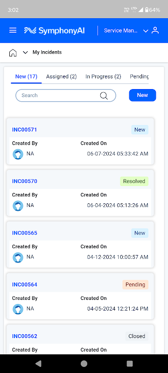The image size is (168, 373).
Task: Tap the creator avatar on INC00570
Action: (x=18, y=206)
